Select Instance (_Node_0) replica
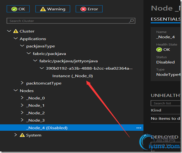 (72, 76)
